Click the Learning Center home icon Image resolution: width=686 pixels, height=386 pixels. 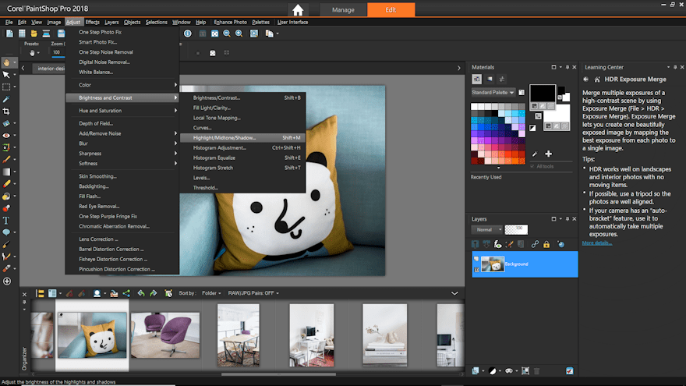coord(597,80)
